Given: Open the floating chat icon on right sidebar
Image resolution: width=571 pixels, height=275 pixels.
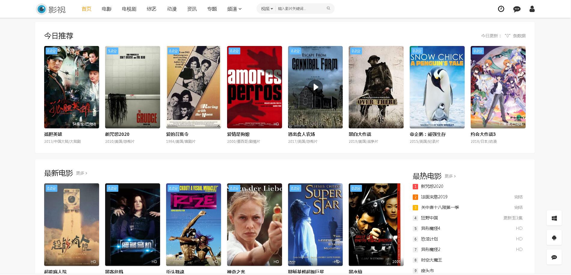Looking at the screenshot, I should (554, 257).
